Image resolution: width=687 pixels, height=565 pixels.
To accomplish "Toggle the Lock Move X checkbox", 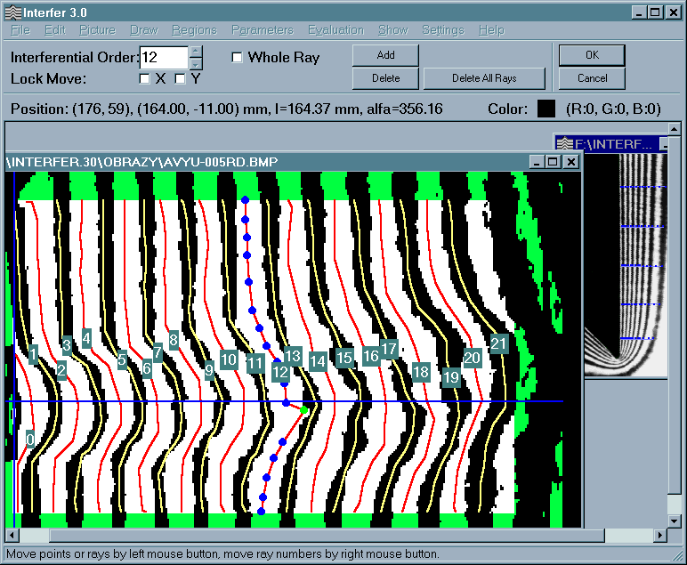I will point(145,79).
